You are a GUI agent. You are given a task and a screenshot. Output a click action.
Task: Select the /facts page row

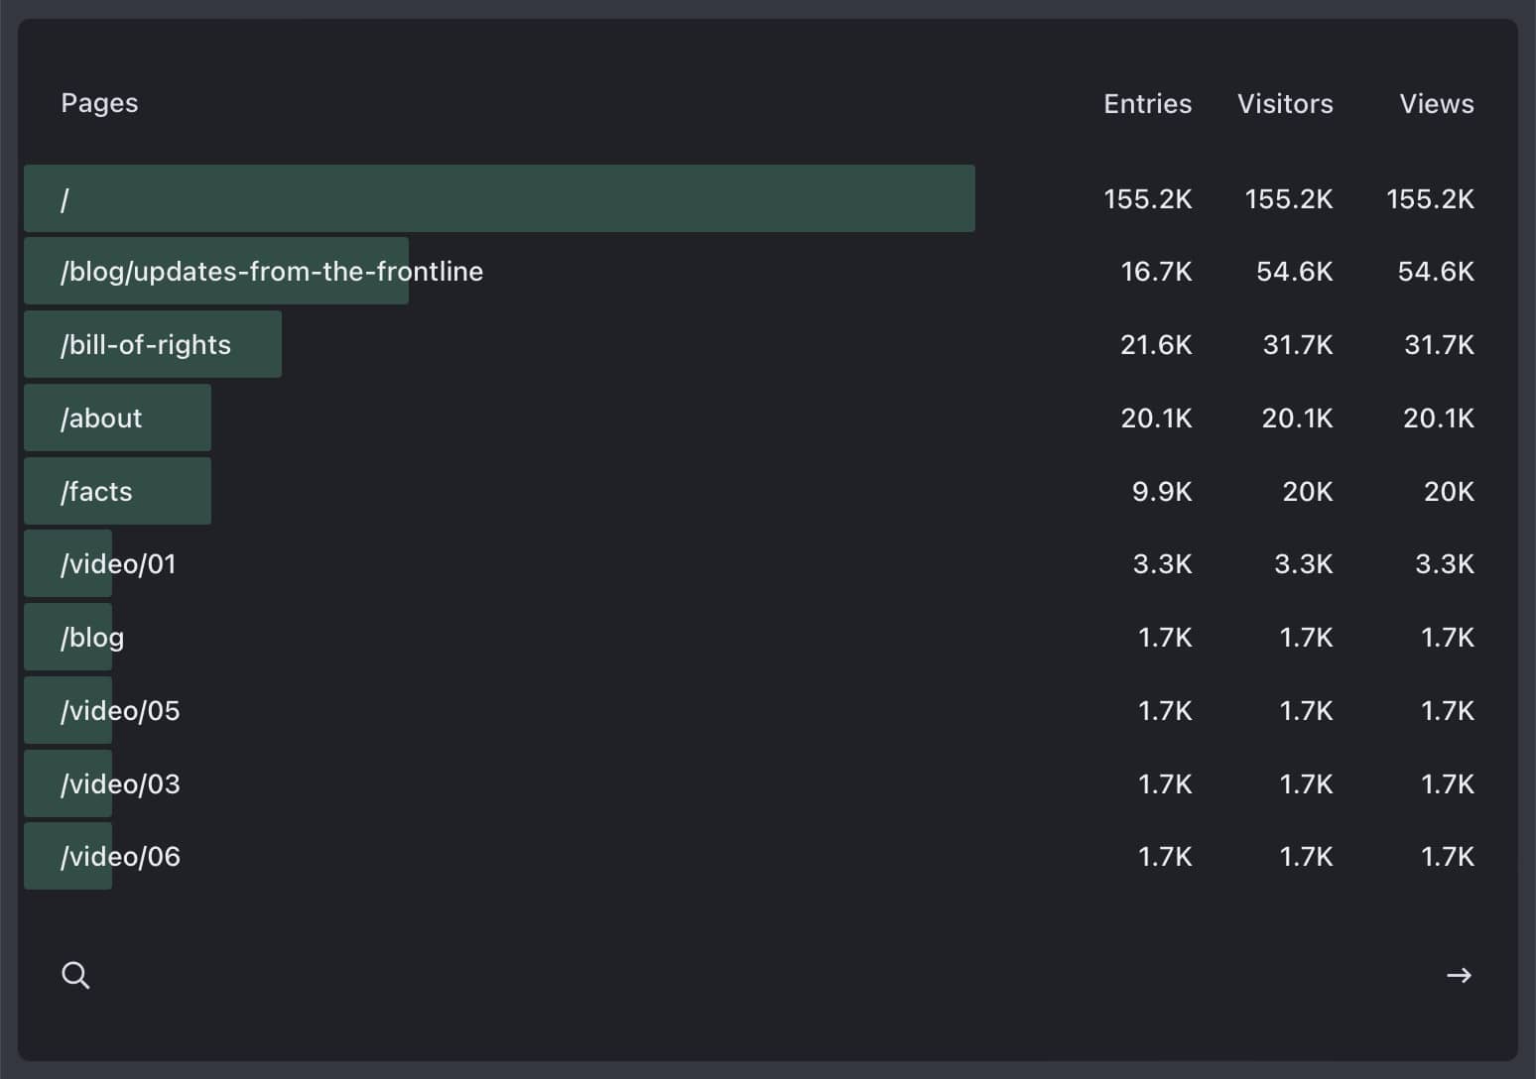pos(96,492)
